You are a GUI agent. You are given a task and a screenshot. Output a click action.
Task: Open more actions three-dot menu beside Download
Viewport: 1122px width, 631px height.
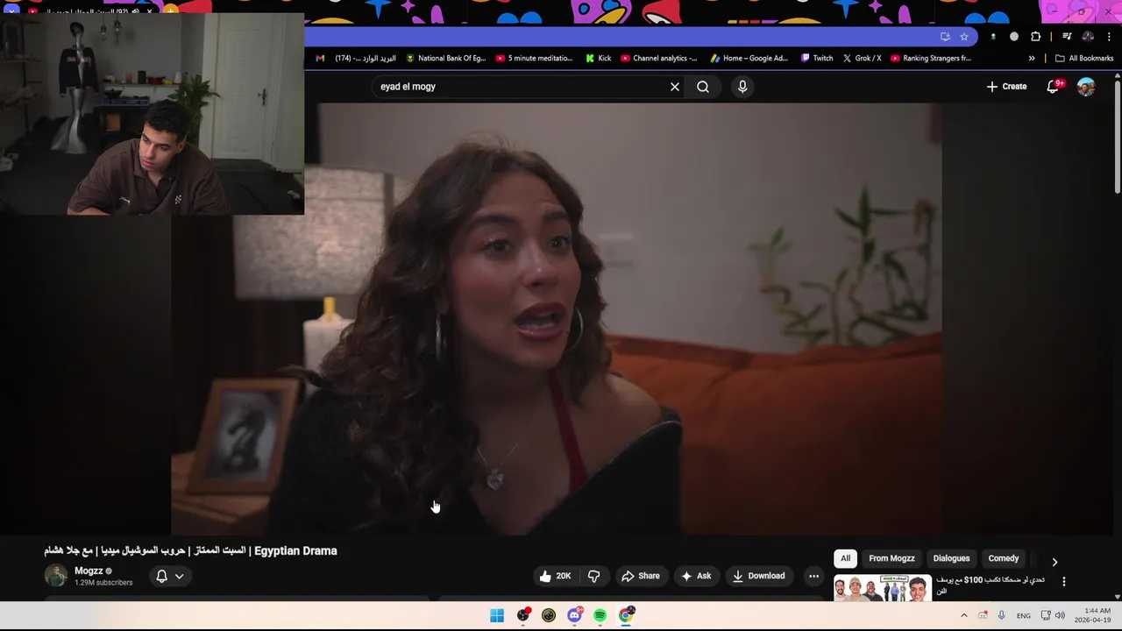[x=814, y=576]
